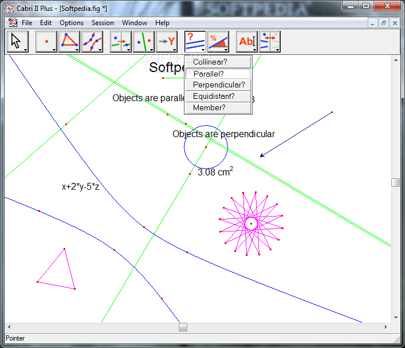
Task: Choose Perpendicular? from the dropdown
Action: 218,85
